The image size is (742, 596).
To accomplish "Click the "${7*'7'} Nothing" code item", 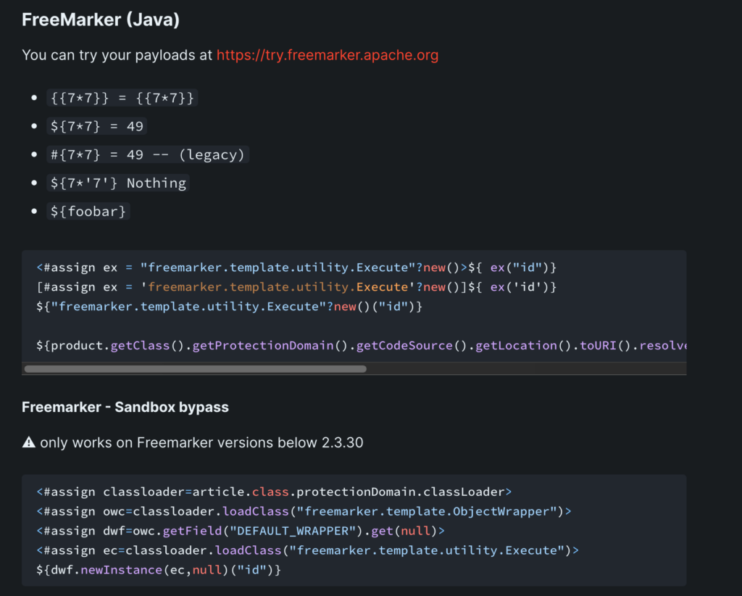I will tap(118, 183).
